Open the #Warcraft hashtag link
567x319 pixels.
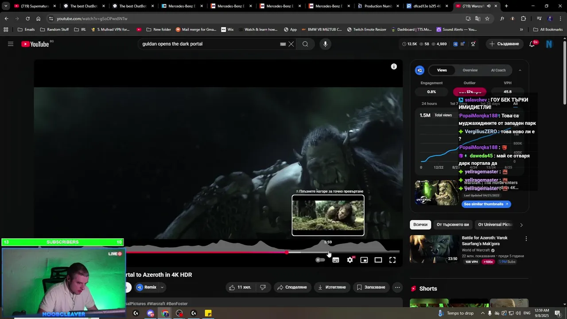point(156,304)
